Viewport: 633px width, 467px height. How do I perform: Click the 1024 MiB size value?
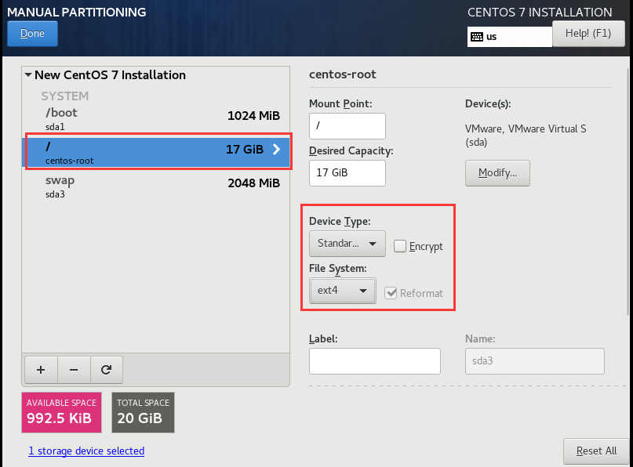[x=253, y=116]
